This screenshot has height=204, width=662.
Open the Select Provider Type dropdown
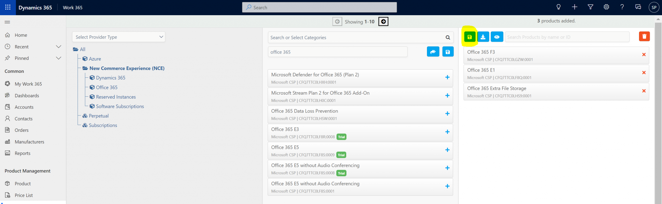pos(119,37)
